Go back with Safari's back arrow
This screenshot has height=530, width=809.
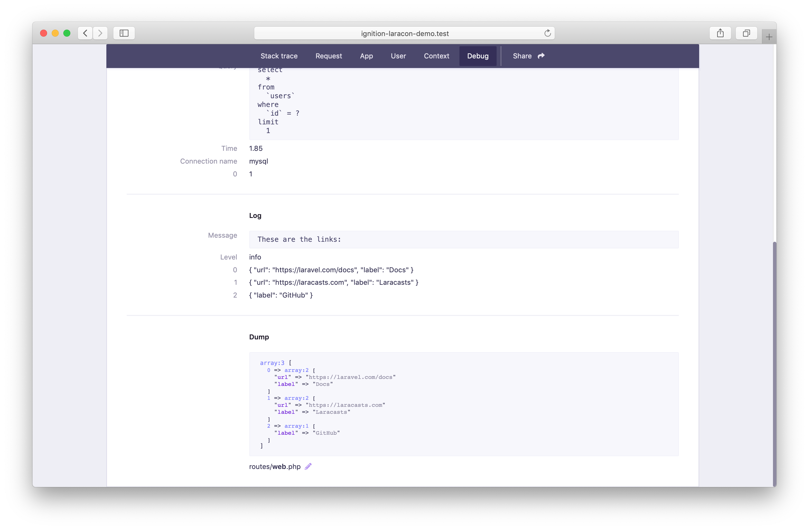click(x=85, y=33)
